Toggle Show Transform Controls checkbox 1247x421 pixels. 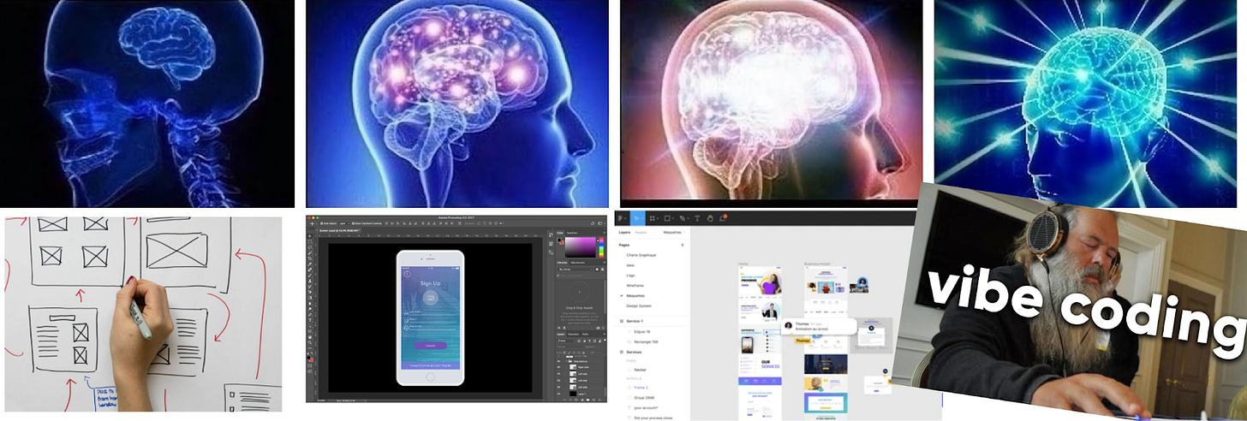click(353, 222)
